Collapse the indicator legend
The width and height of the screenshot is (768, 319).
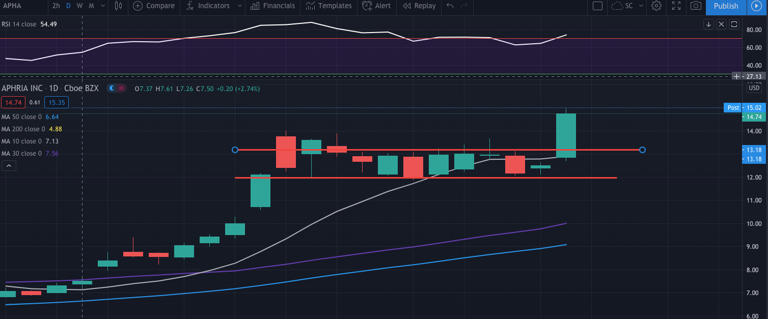(x=9, y=165)
